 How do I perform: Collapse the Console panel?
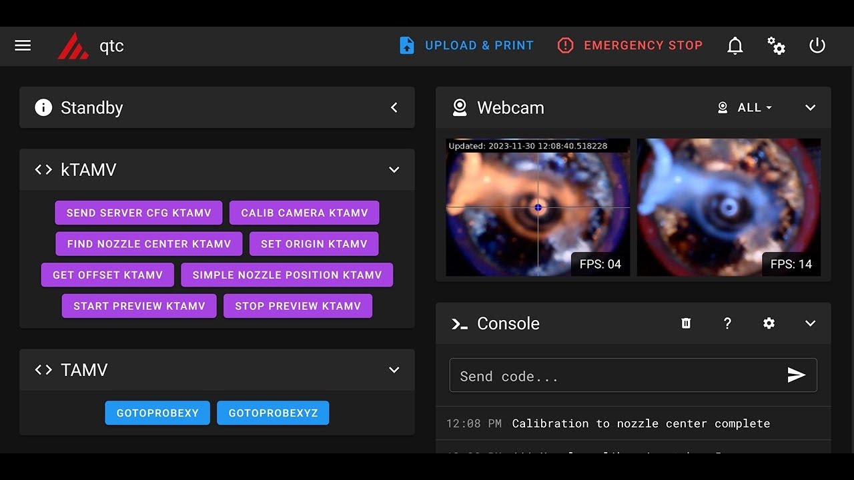(811, 323)
